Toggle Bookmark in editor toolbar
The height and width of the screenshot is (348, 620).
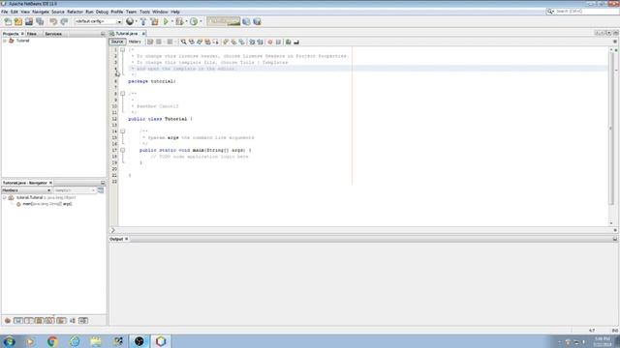tap(241, 42)
